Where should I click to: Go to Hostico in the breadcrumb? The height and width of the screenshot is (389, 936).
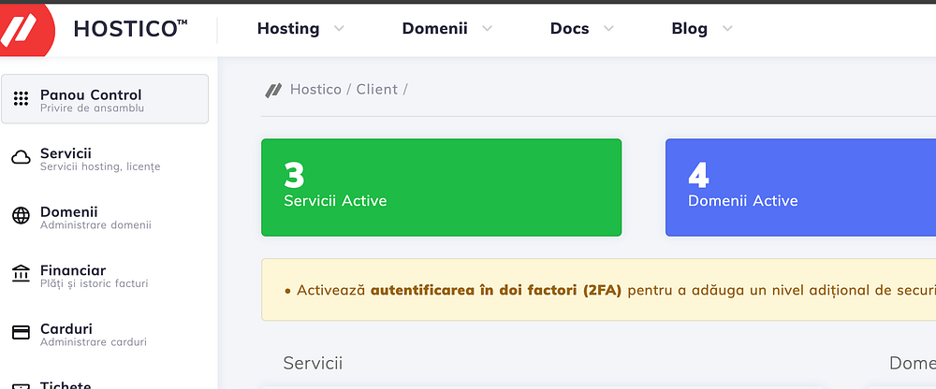pos(315,90)
